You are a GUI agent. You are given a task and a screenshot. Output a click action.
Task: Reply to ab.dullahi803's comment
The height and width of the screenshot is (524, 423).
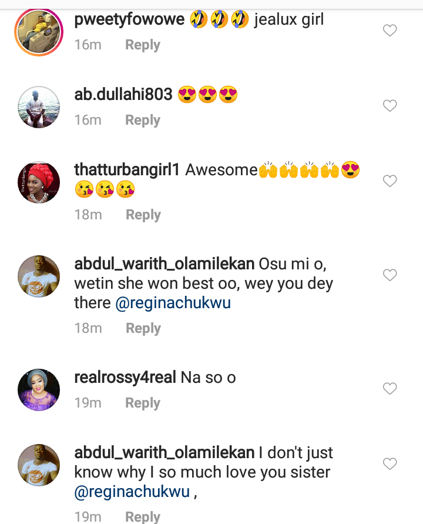tap(143, 120)
